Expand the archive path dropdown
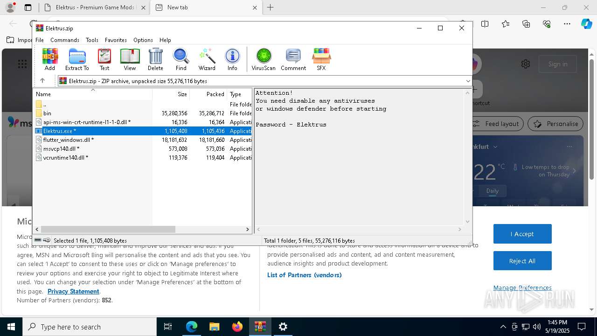The height and width of the screenshot is (336, 597). (x=468, y=81)
